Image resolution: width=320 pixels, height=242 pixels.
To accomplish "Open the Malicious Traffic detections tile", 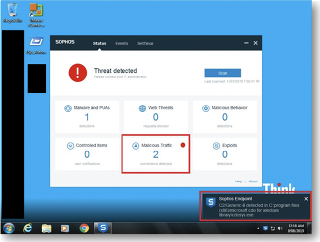I will click(x=155, y=155).
